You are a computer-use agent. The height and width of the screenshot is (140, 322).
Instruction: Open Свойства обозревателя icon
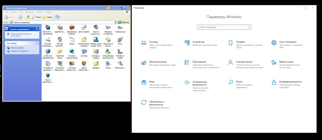pyautogui.click(x=48, y=51)
